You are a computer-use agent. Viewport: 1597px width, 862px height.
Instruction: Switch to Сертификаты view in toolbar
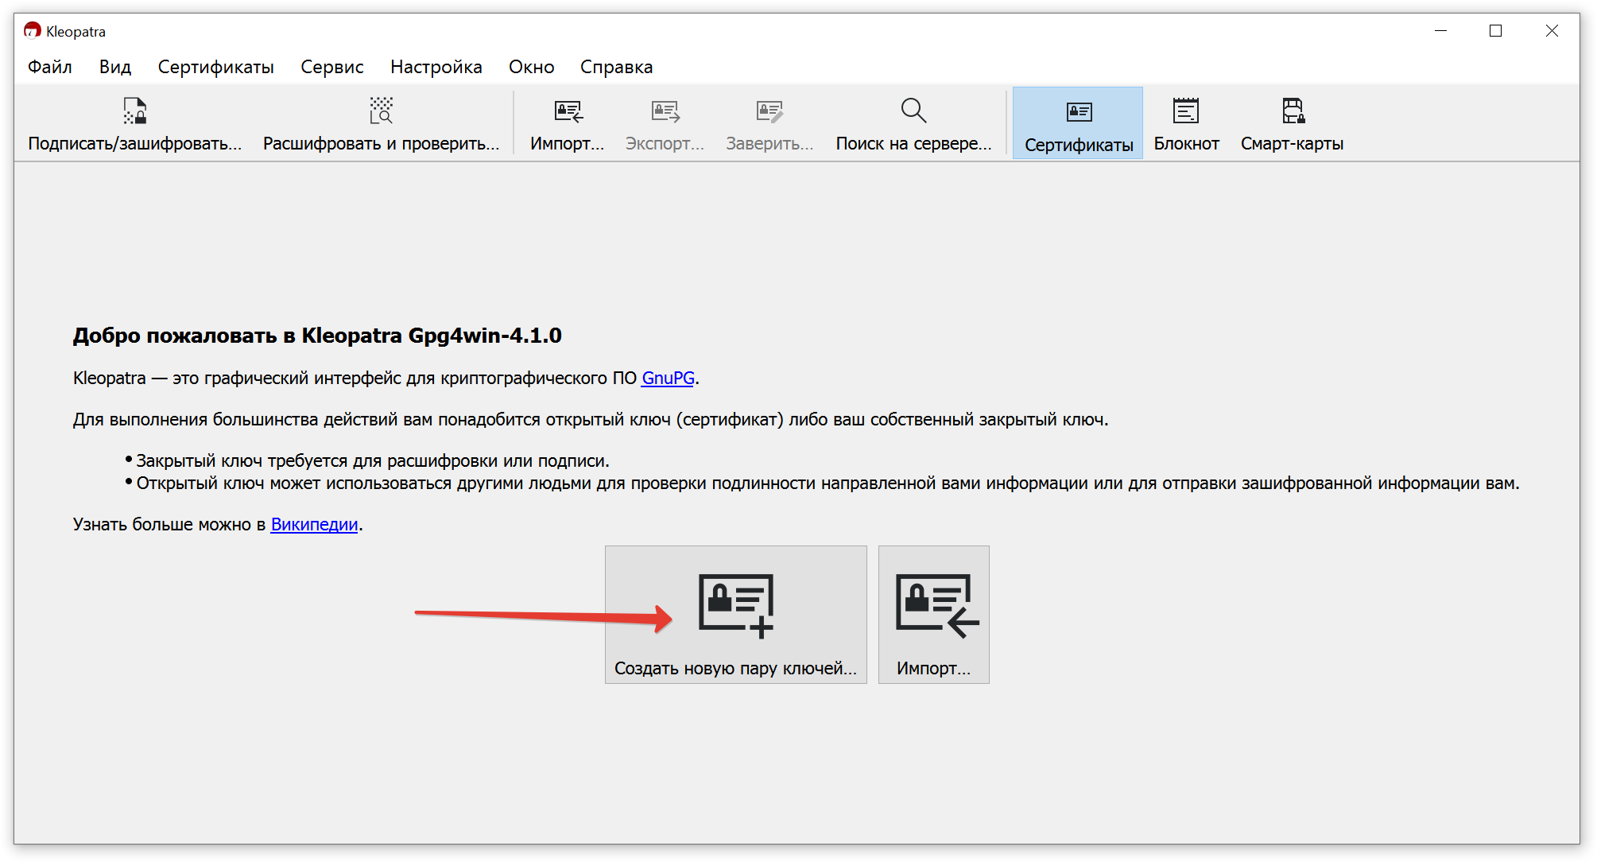[1078, 124]
